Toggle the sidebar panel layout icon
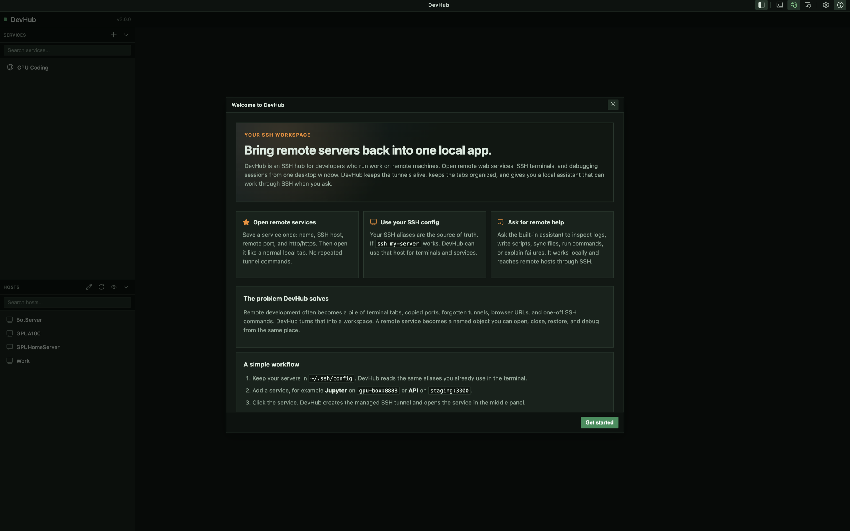Image resolution: width=850 pixels, height=531 pixels. 761,5
